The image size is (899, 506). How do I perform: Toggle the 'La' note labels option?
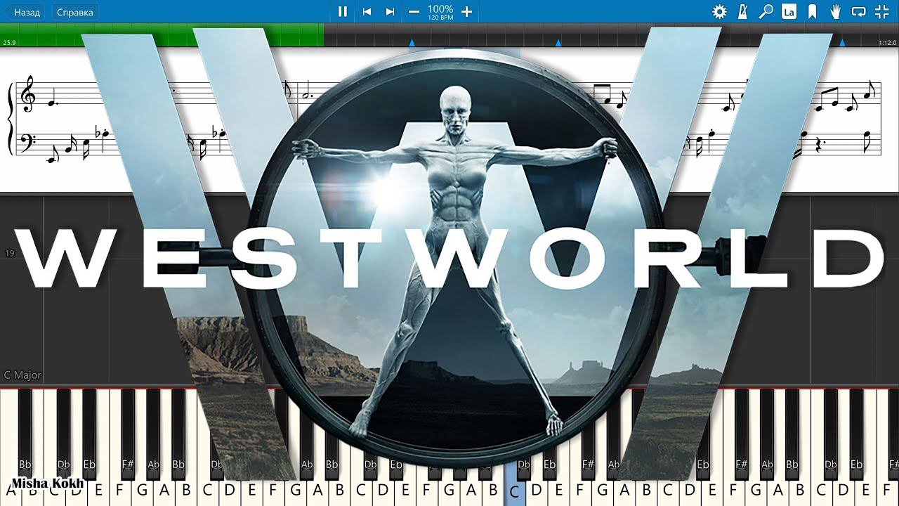coord(789,11)
